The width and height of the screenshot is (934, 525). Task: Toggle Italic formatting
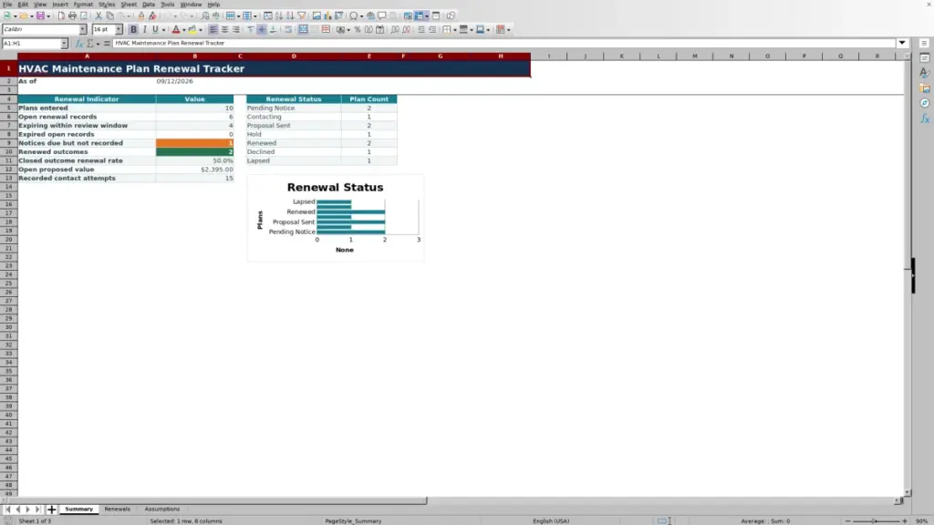(x=145, y=30)
